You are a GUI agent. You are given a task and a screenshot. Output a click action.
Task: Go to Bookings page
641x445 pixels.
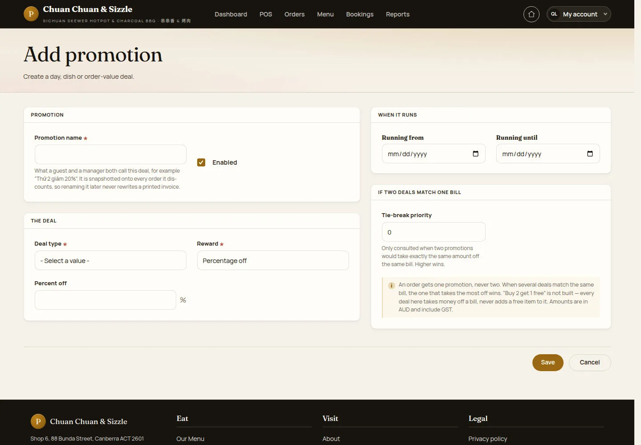point(360,14)
